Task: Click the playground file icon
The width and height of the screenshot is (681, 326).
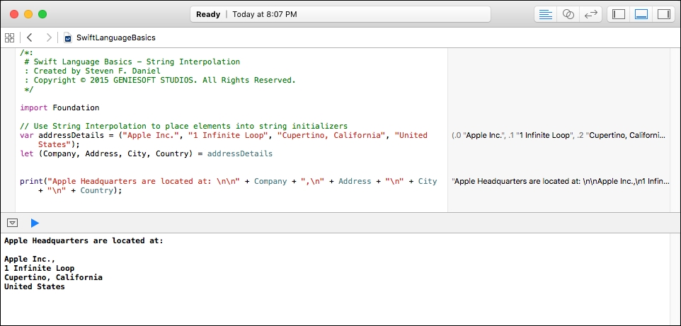Action: pos(68,37)
